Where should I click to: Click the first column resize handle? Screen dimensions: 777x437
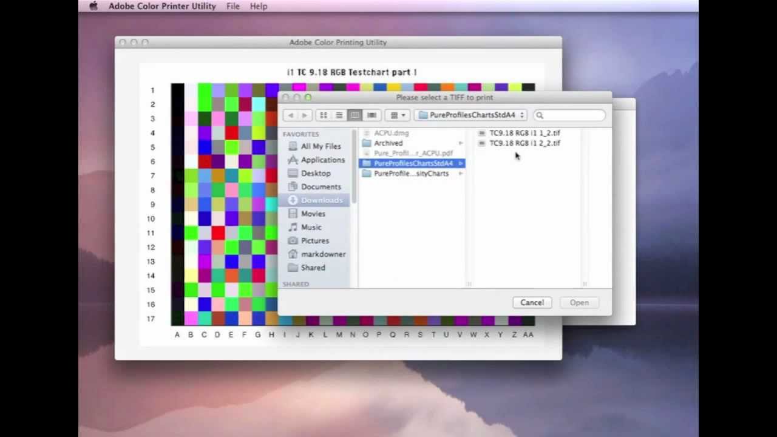pyautogui.click(x=469, y=283)
